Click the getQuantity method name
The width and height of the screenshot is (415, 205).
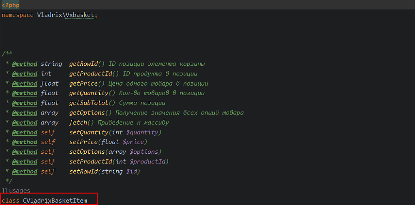[89, 93]
